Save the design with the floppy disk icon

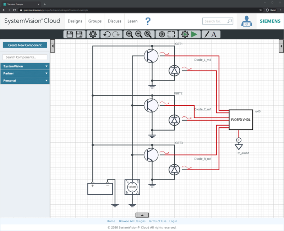click(70, 34)
